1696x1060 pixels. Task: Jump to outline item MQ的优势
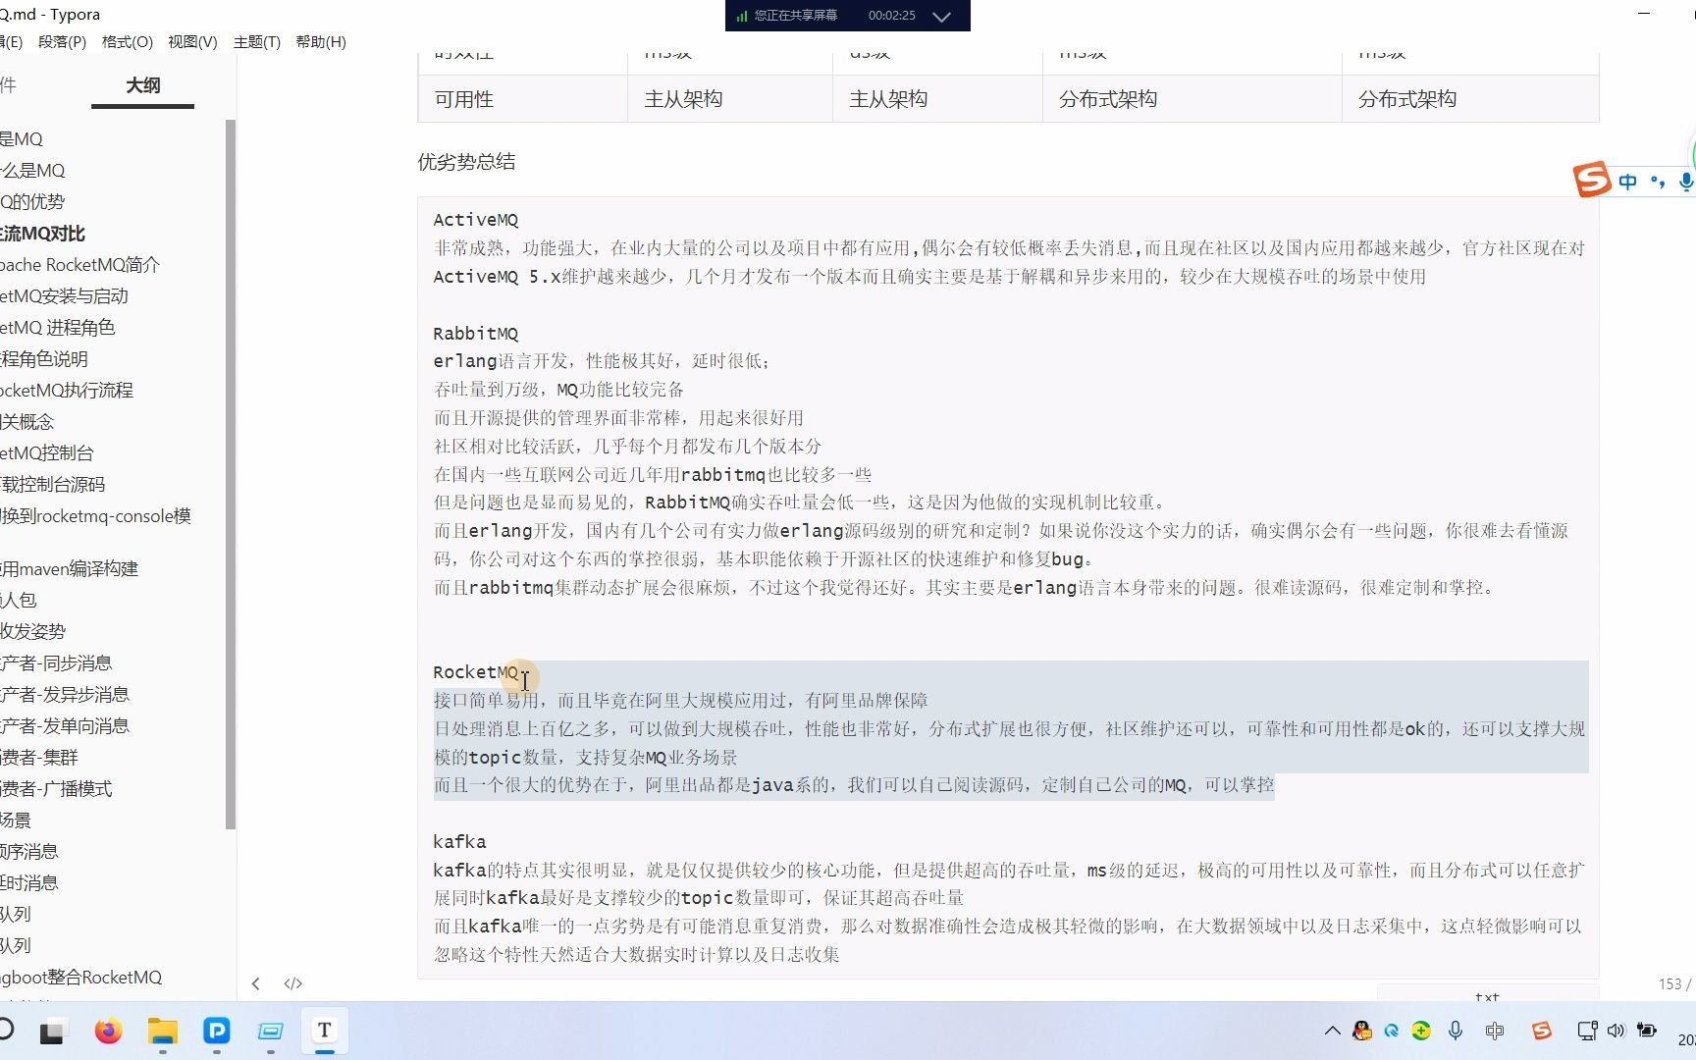[x=32, y=201]
